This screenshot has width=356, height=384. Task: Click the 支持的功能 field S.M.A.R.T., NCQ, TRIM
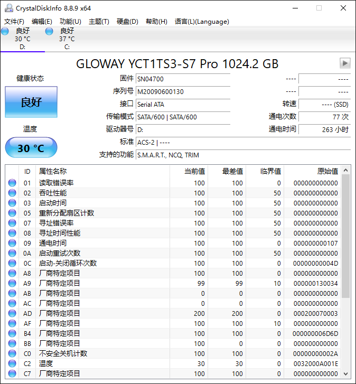[243, 155]
